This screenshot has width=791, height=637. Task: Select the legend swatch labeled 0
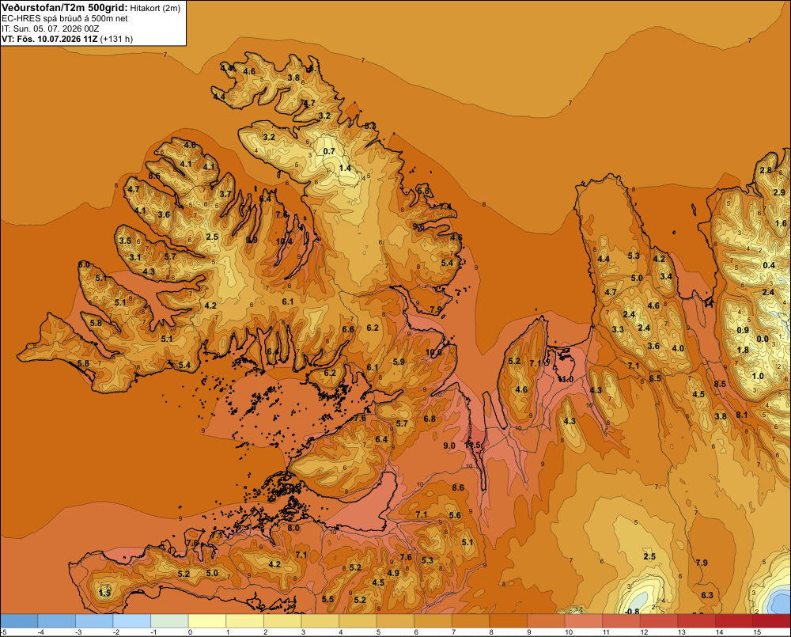(207, 621)
